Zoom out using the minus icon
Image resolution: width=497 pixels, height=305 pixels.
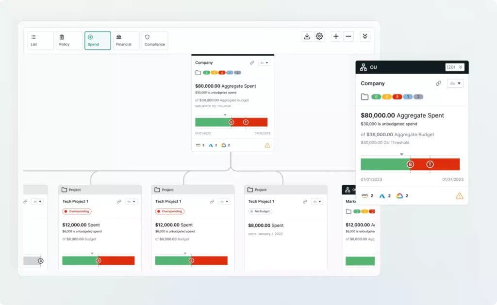click(348, 36)
